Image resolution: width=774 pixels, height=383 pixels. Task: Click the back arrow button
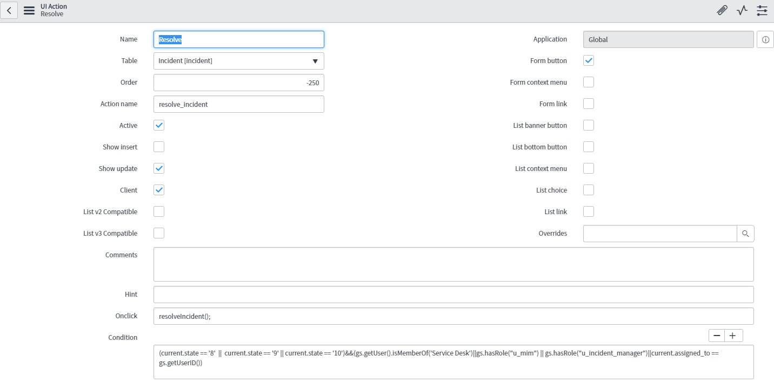pos(9,10)
